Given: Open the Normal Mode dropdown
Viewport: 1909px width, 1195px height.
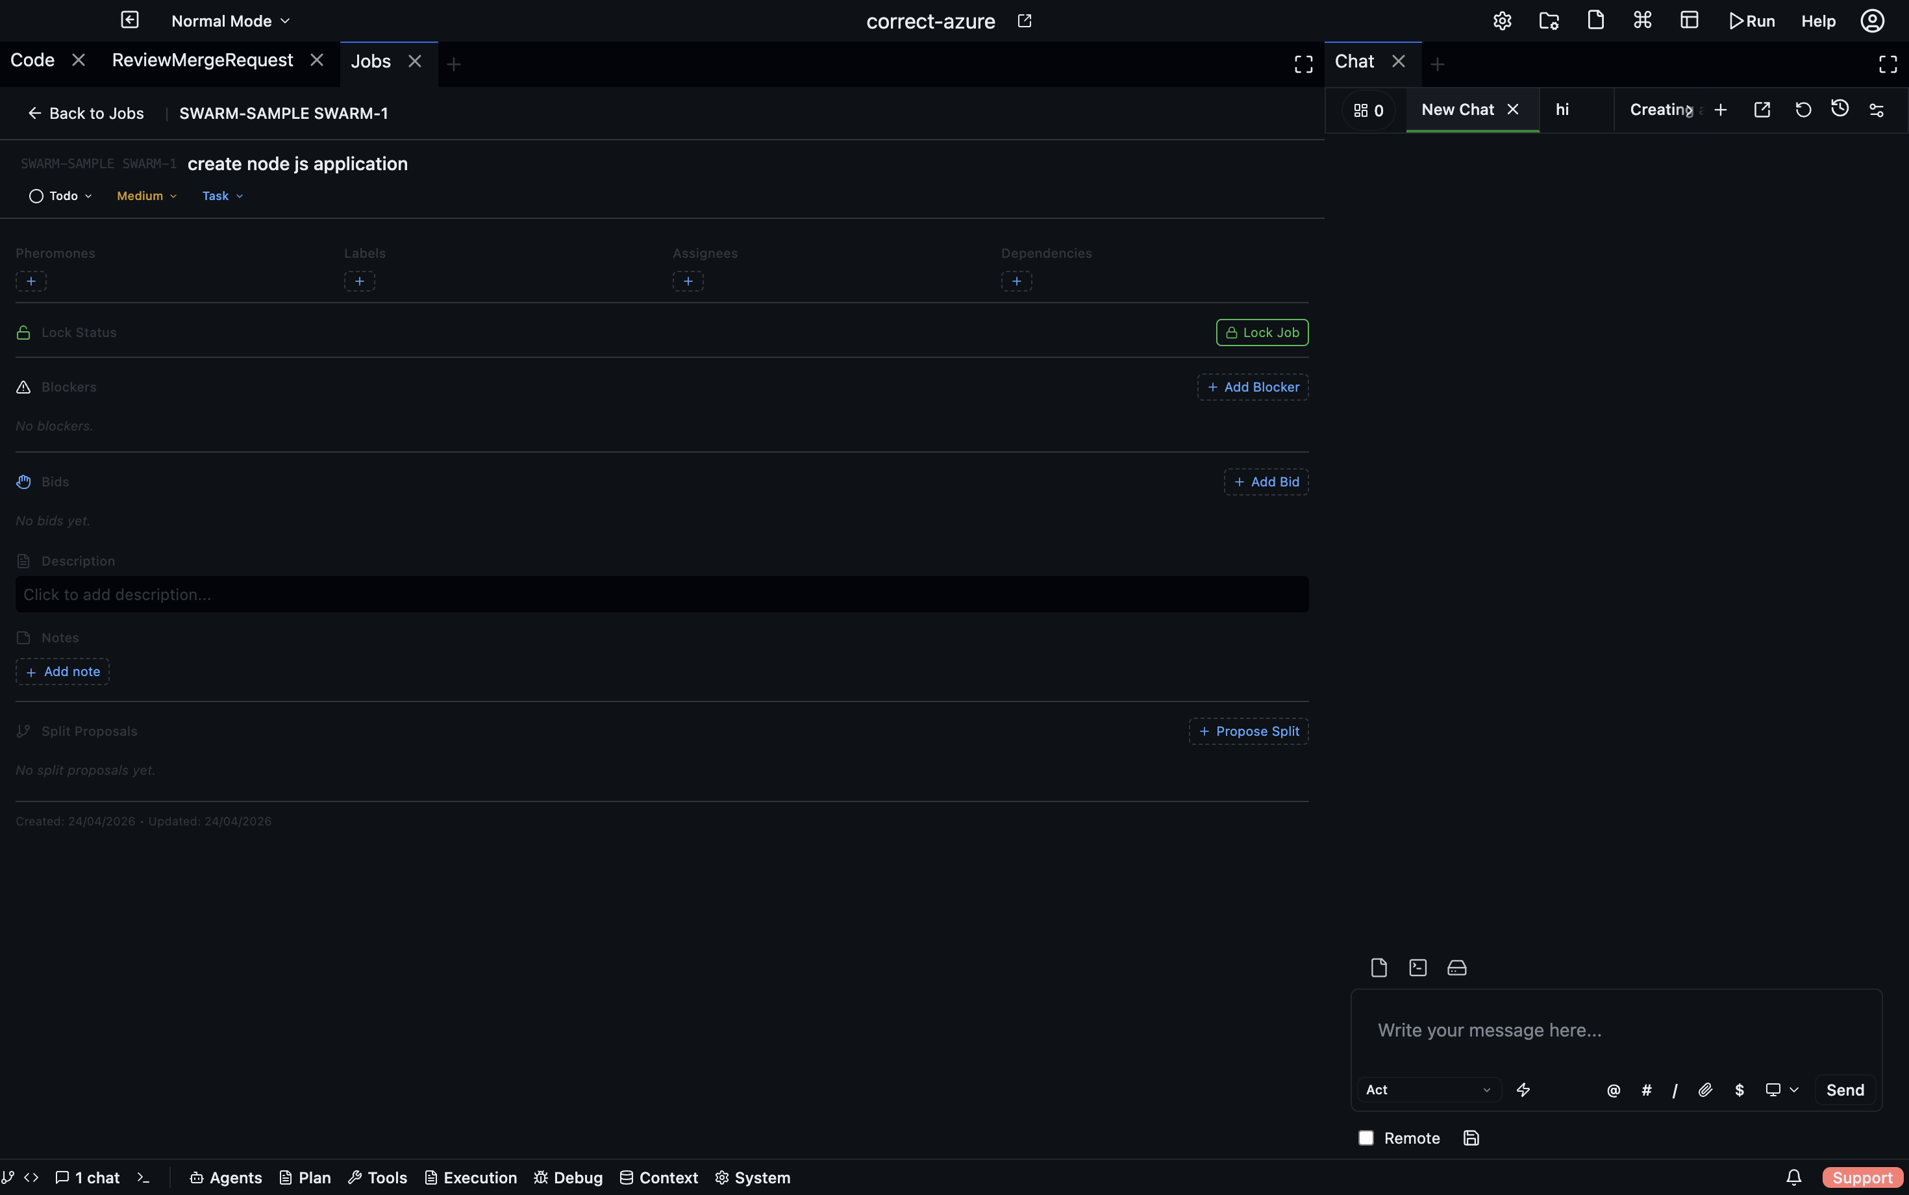Looking at the screenshot, I should tap(231, 21).
